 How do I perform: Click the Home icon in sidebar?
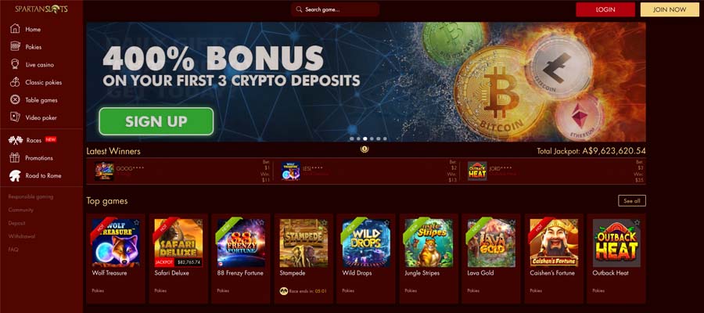(x=16, y=29)
